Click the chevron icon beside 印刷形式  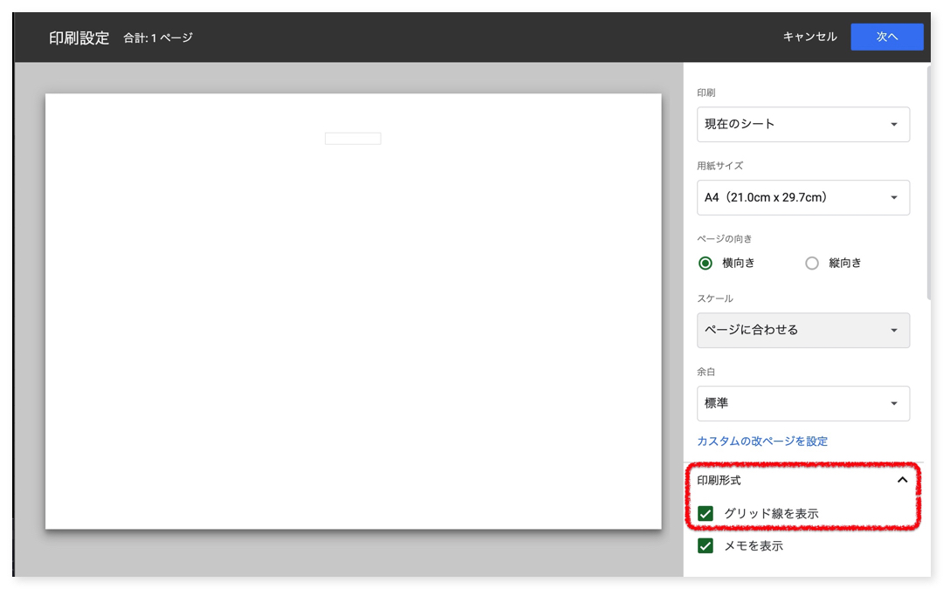click(x=902, y=480)
